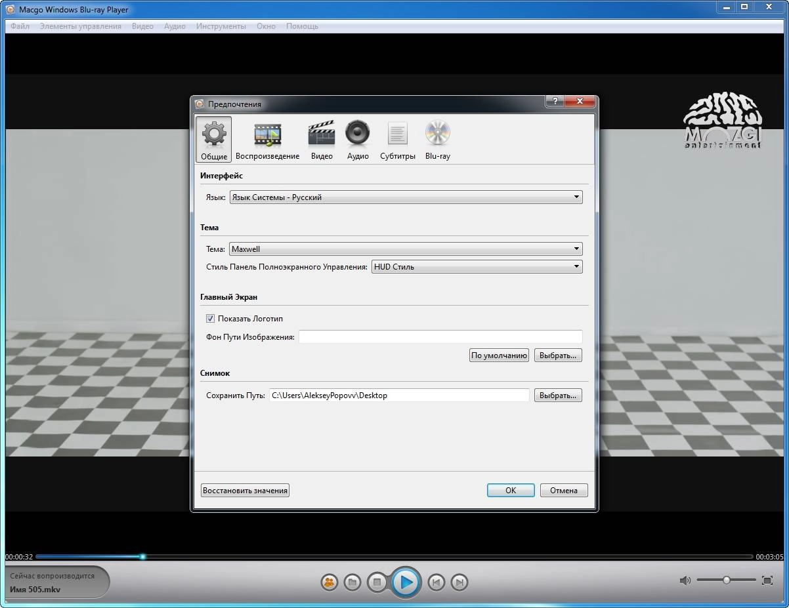This screenshot has width=789, height=608.
Task: Open the Видео menu in menu bar
Action: coord(142,26)
